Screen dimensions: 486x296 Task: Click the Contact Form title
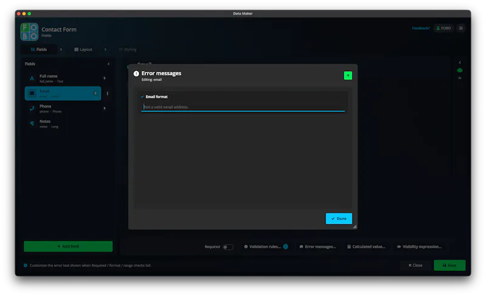(59, 29)
